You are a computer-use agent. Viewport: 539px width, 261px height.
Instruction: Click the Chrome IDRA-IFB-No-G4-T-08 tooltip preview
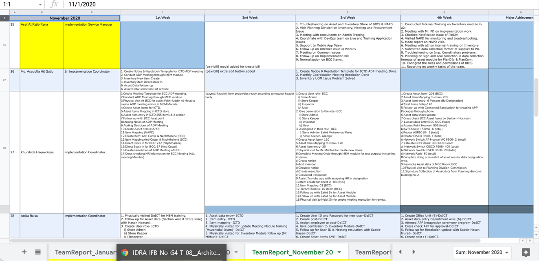pos(171,252)
